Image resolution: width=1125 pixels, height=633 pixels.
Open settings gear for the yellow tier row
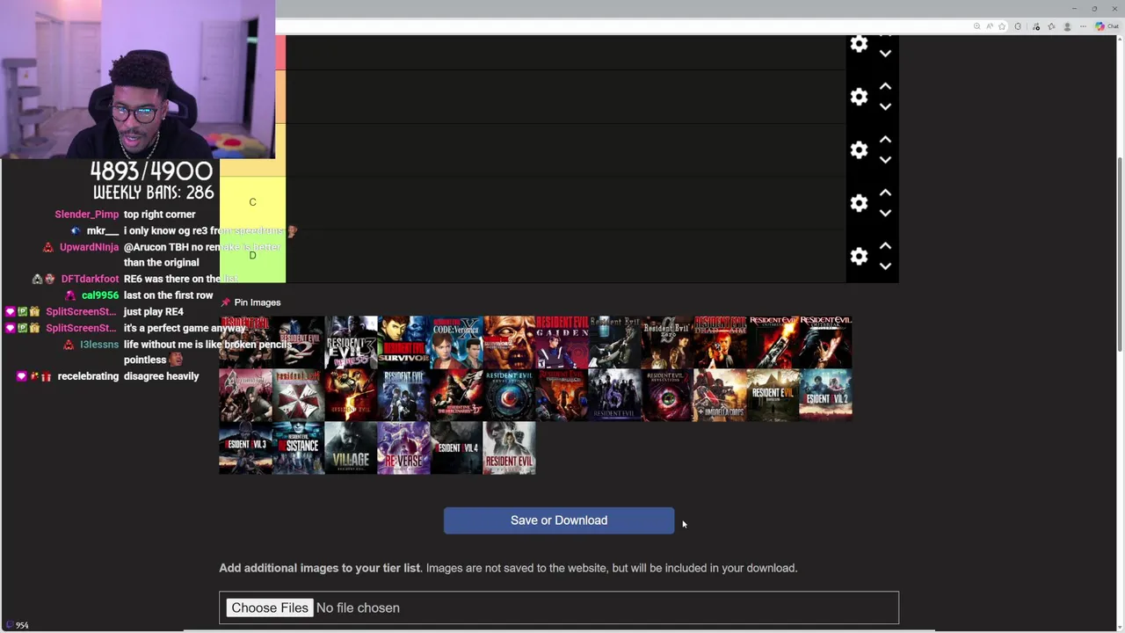(x=859, y=149)
